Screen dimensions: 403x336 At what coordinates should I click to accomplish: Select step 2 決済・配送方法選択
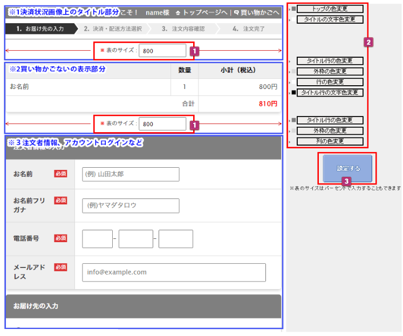tap(112, 29)
